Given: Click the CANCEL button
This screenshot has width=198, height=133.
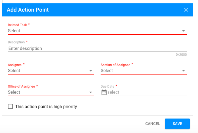Looking at the screenshot, I should (x=153, y=124).
